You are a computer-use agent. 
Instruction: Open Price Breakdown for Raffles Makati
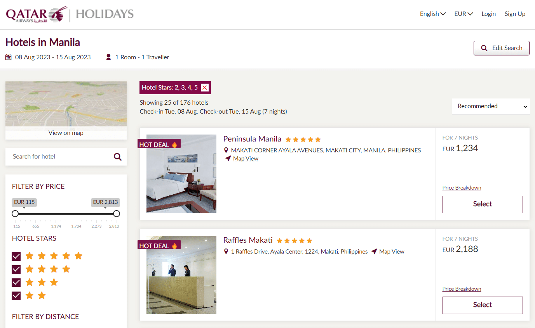462,289
